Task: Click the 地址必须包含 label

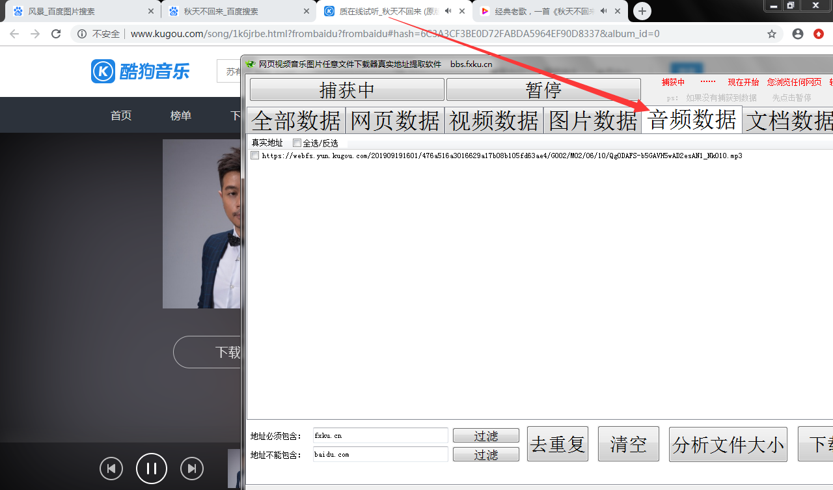Action: point(276,436)
